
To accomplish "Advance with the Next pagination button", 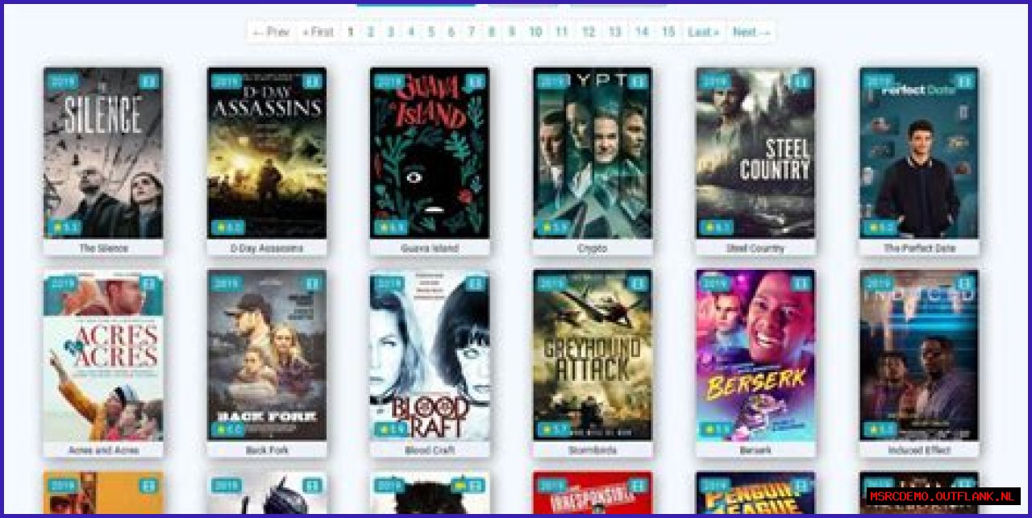I will coord(751,32).
